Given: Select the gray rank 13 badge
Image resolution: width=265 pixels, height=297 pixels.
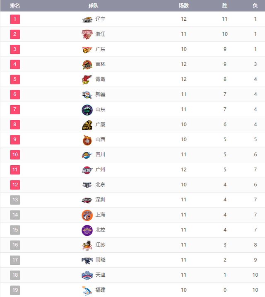Looking at the screenshot, I should pos(15,200).
